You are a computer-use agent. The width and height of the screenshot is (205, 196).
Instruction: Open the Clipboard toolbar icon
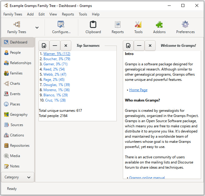[x=93, y=28]
